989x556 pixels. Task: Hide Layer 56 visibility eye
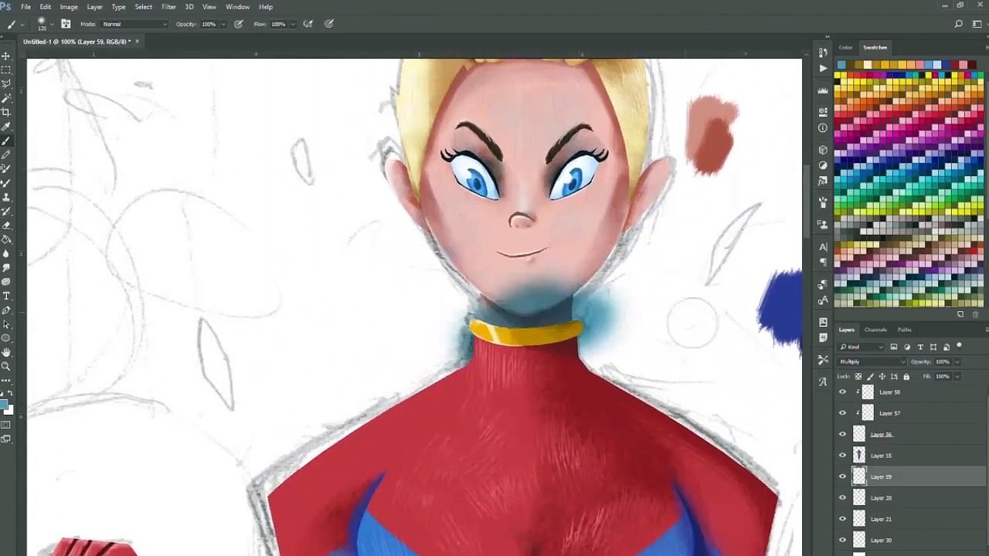[x=843, y=434]
